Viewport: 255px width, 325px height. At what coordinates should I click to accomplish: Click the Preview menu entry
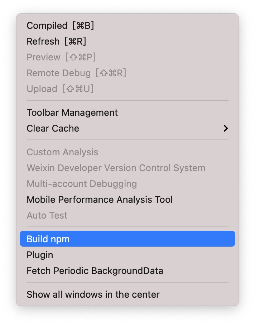point(43,58)
